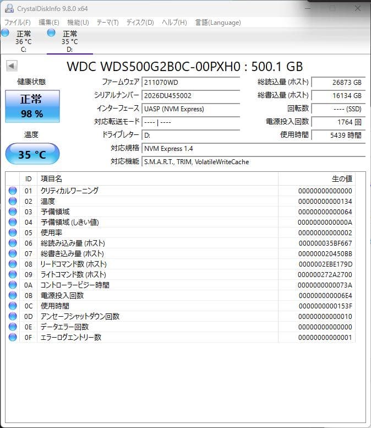Screen dimensions: 371x428
Task: Close the CrystalDiskInfo window
Action: [x=358, y=8]
